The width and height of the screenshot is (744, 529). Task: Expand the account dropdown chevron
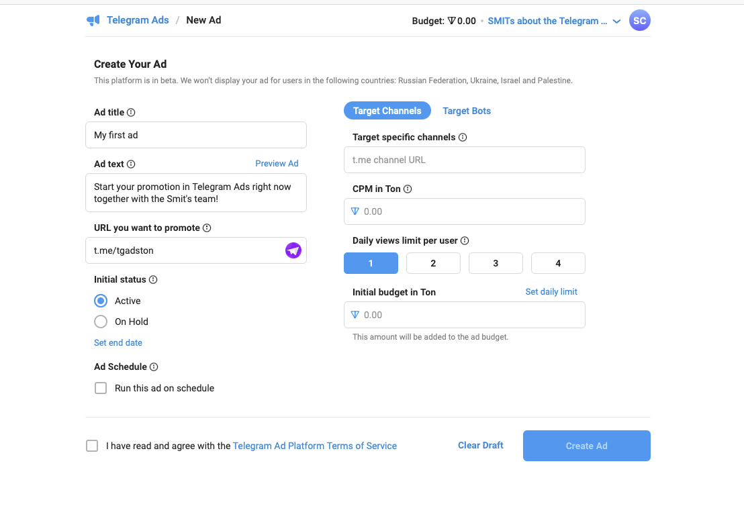[x=617, y=21]
